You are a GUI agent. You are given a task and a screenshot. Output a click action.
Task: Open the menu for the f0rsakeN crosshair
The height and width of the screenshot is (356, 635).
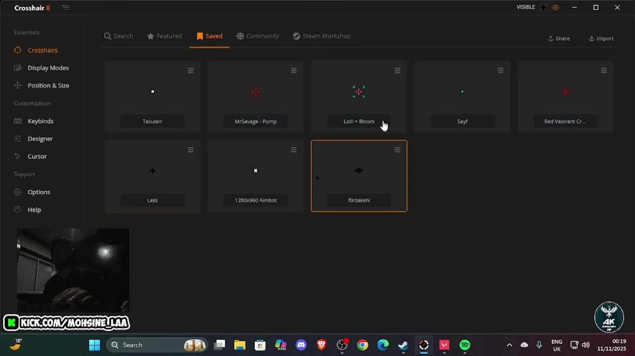(397, 150)
